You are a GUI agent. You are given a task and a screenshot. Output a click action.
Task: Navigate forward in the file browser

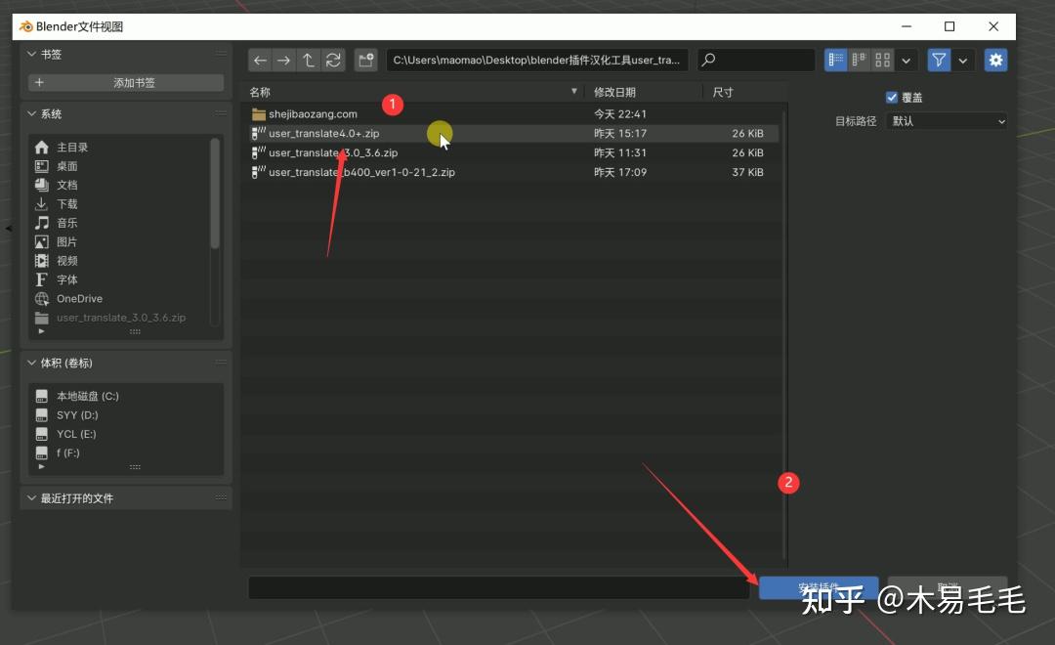click(x=283, y=60)
